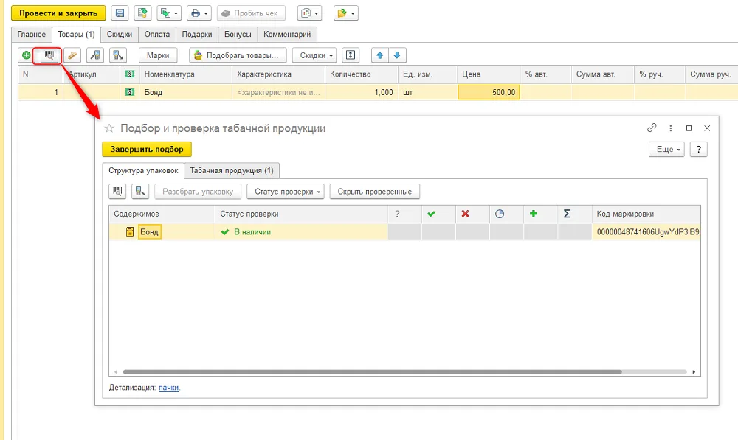Open the three-dot menu in dialog header
Screen dimensions: 738x440
pyautogui.click(x=671, y=128)
